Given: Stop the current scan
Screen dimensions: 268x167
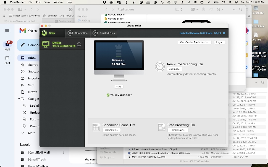Looking at the screenshot, I should click(119, 87).
